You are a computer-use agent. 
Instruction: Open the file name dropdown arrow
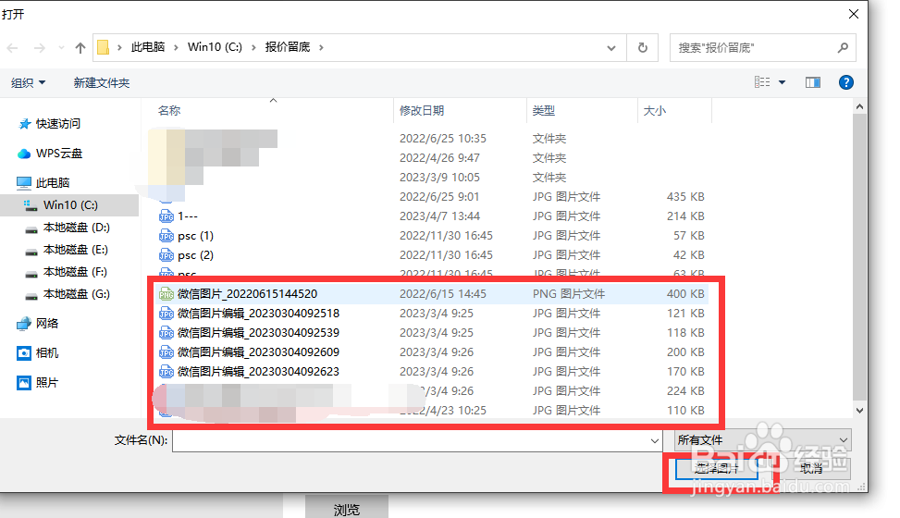click(654, 440)
